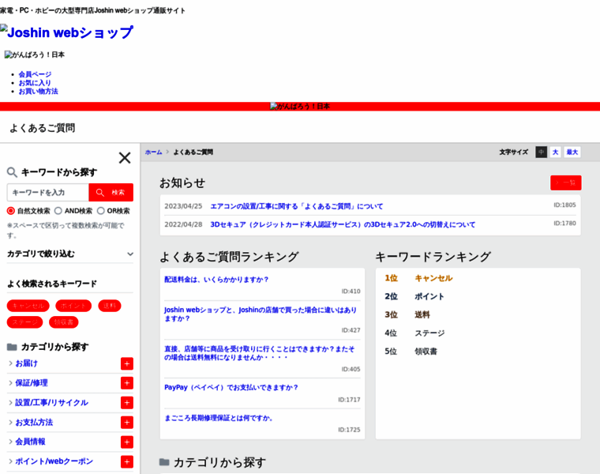The image size is (600, 474).
Task: Click the red 検索 search button
Action: (x=111, y=192)
